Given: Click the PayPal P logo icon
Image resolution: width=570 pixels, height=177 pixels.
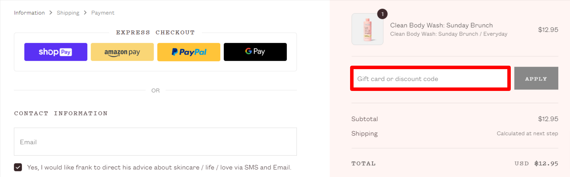Looking at the screenshot, I should 175,52.
